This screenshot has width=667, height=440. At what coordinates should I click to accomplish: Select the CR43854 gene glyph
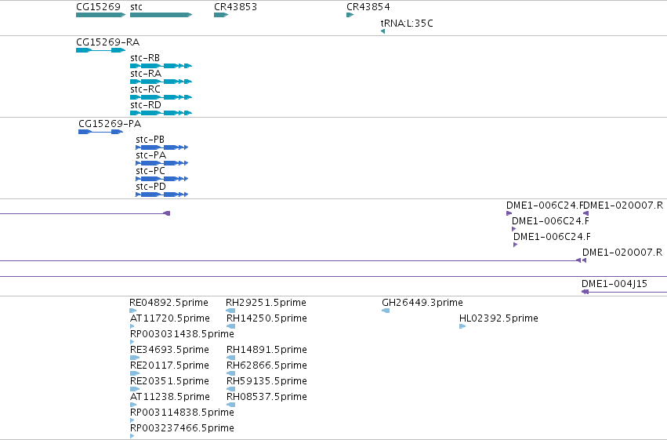[350, 15]
